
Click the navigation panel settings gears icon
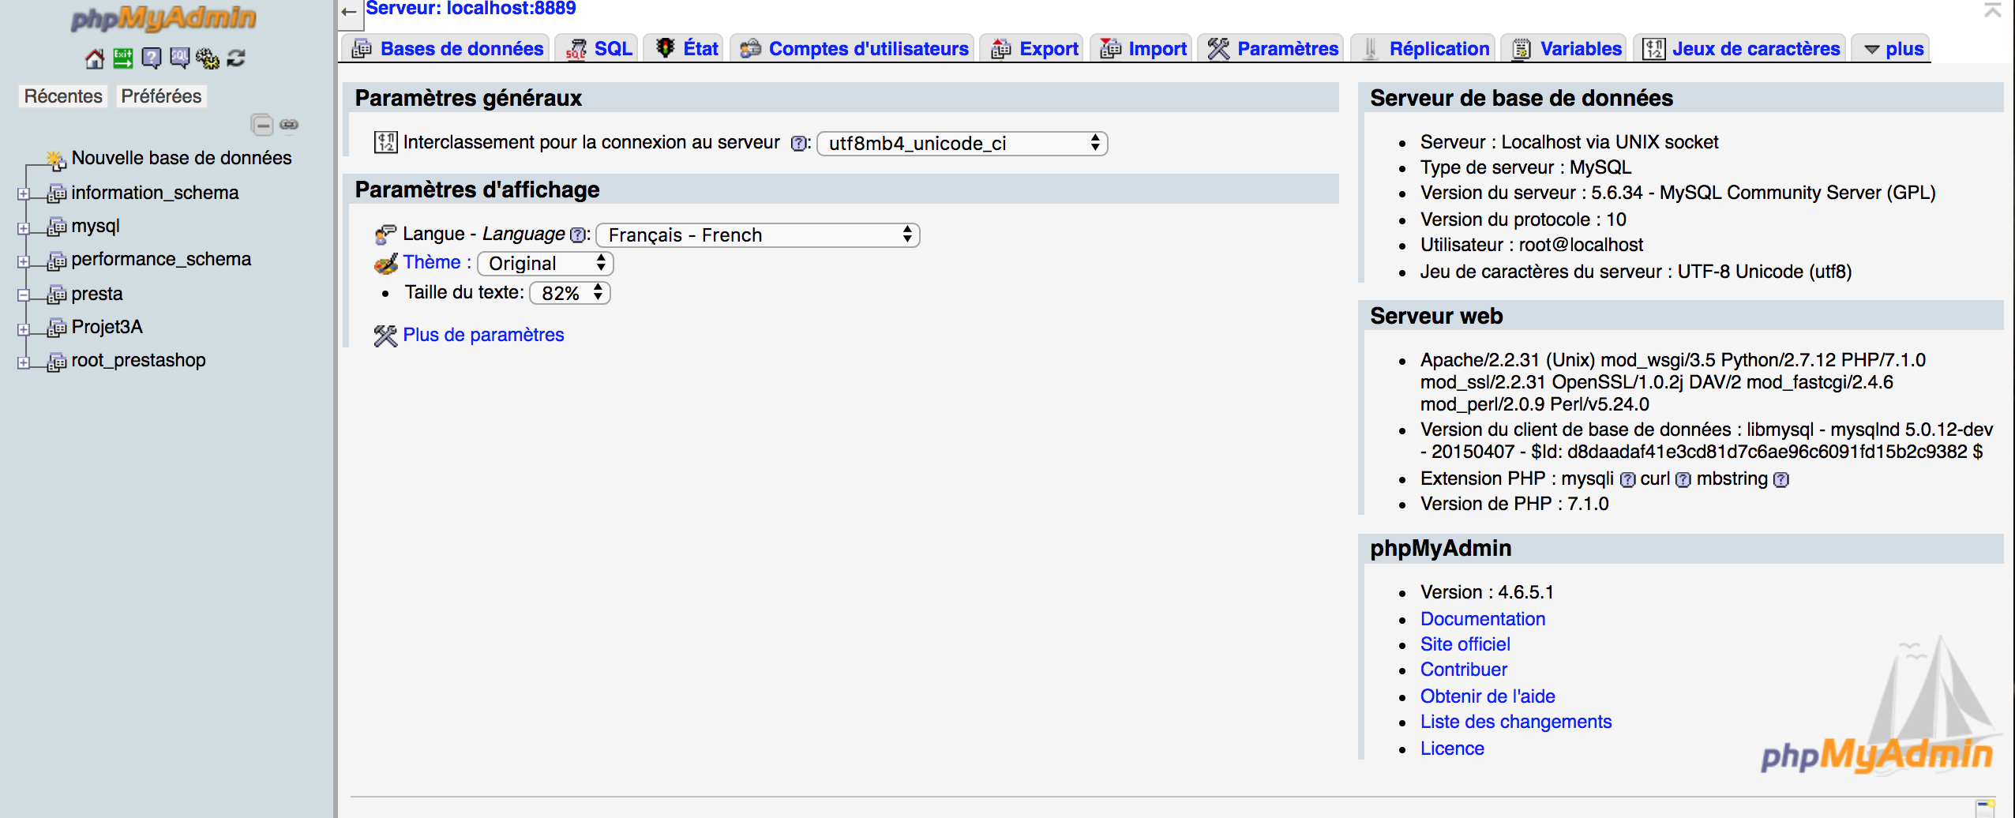point(208,58)
